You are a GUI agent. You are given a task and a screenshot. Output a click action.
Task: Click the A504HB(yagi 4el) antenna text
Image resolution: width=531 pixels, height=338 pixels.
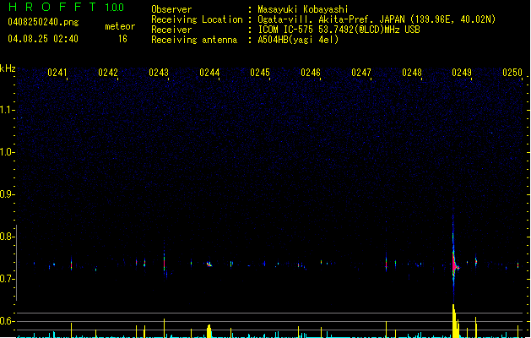[x=298, y=40]
